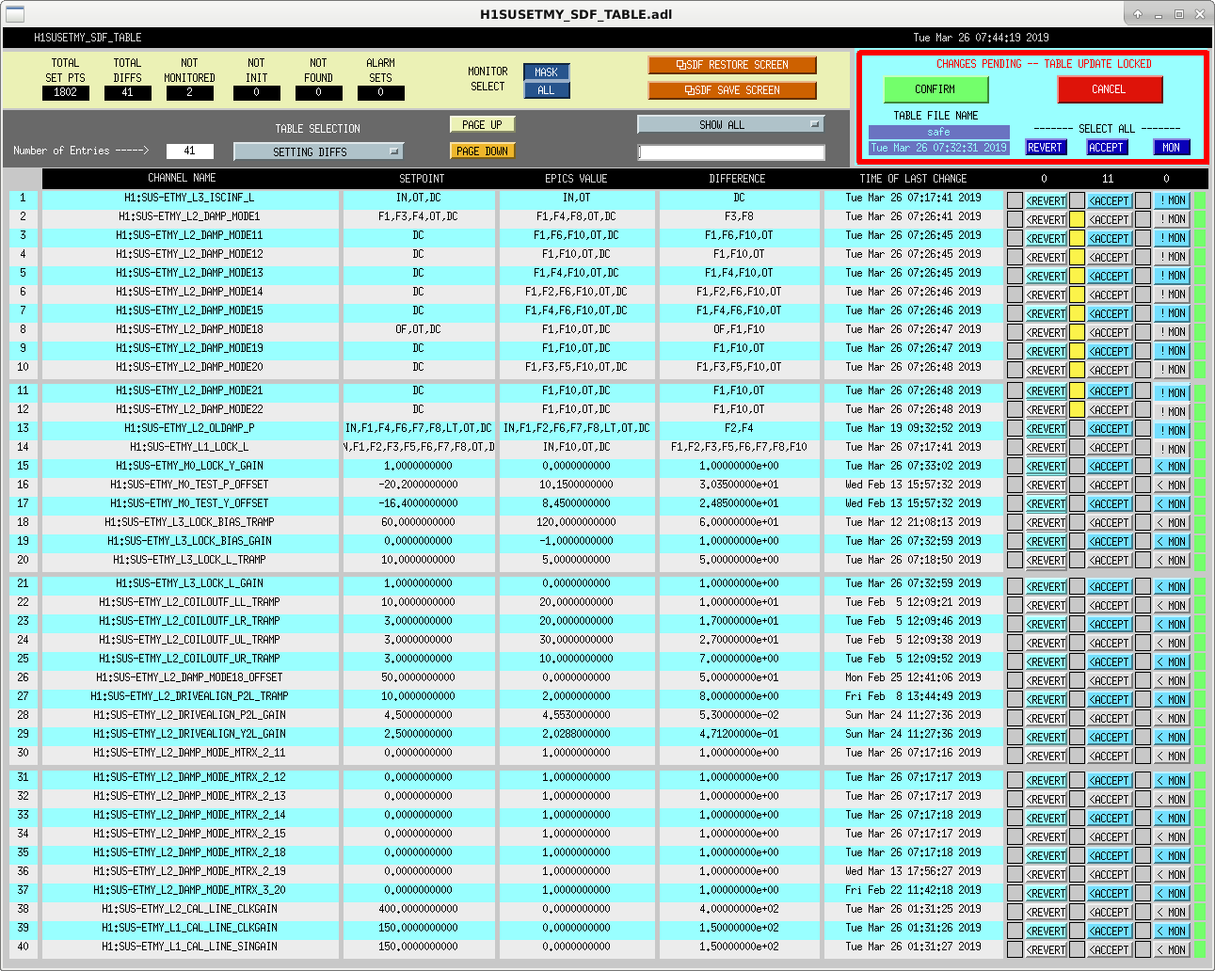Open the SHOW ALL dropdown menu
The image size is (1215, 971).
tap(730, 124)
